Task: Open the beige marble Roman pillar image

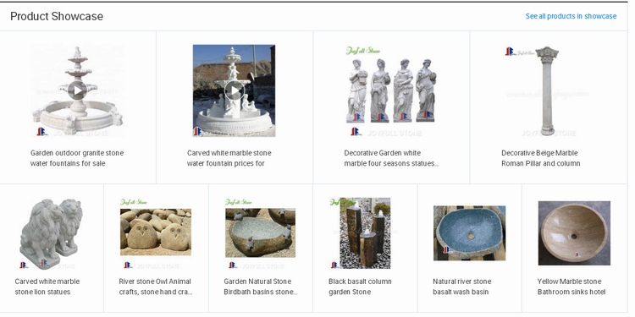Action: (548, 90)
